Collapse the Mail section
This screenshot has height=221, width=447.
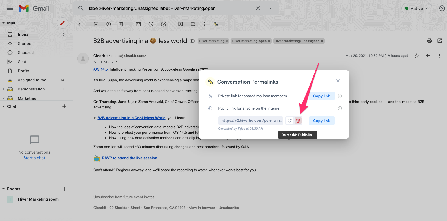click(x=3, y=23)
